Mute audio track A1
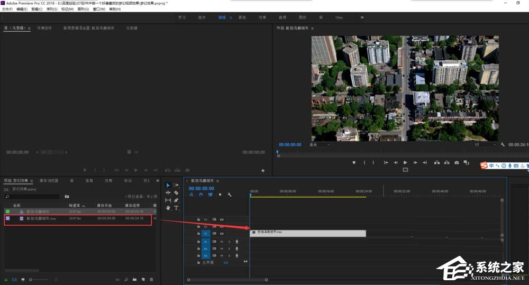This screenshot has height=285, width=529. (x=222, y=242)
